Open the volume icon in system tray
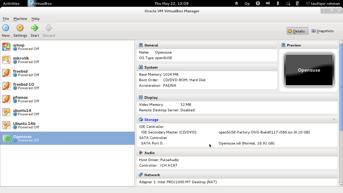 268,3
